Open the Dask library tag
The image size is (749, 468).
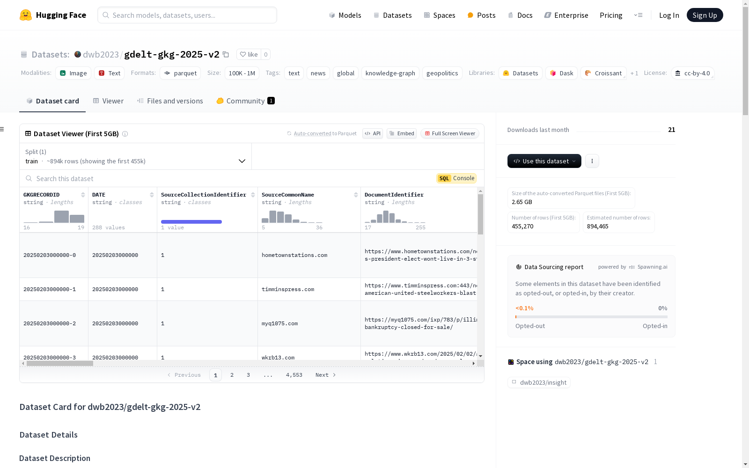[x=561, y=73]
